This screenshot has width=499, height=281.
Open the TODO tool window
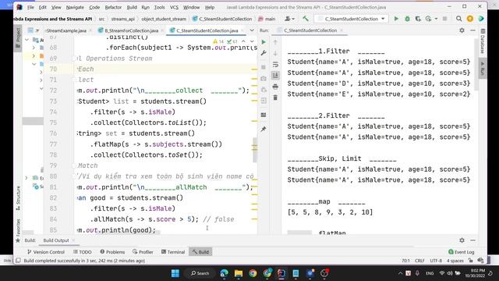83,251
